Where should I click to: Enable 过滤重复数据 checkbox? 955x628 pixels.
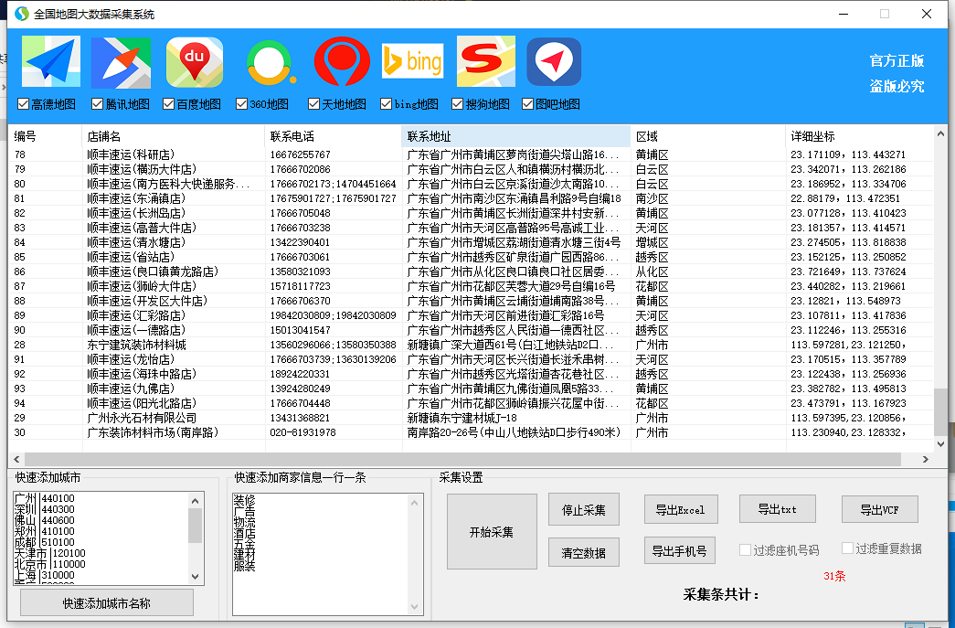click(x=847, y=548)
